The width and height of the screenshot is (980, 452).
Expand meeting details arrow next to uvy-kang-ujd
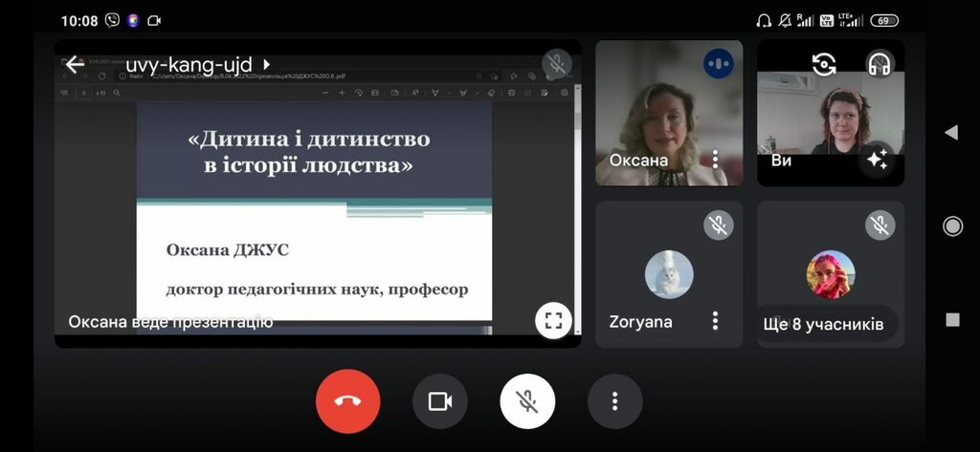click(266, 64)
